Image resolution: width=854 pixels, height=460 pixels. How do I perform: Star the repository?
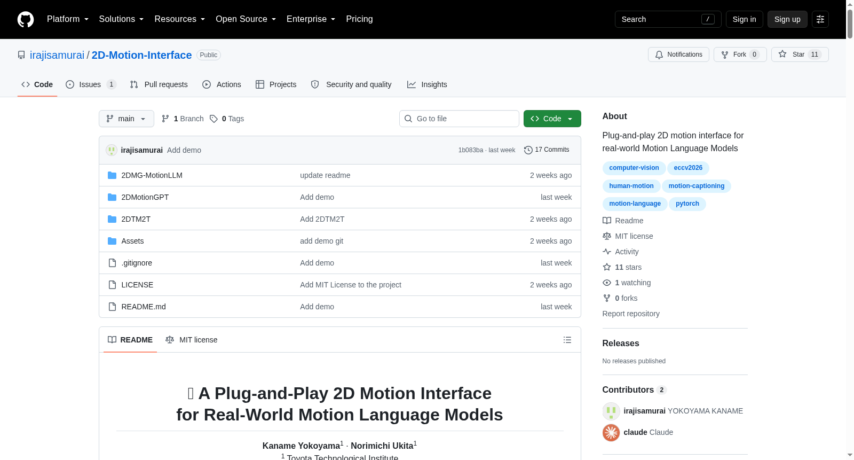800,54
